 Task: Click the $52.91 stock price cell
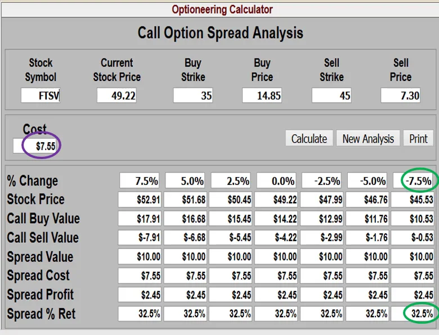click(140, 200)
